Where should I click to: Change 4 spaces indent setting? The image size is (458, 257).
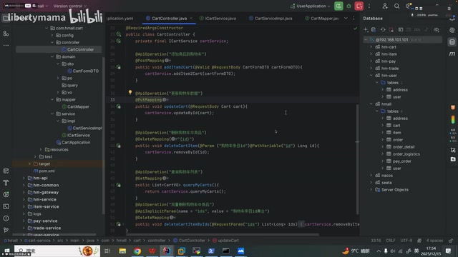434,241
